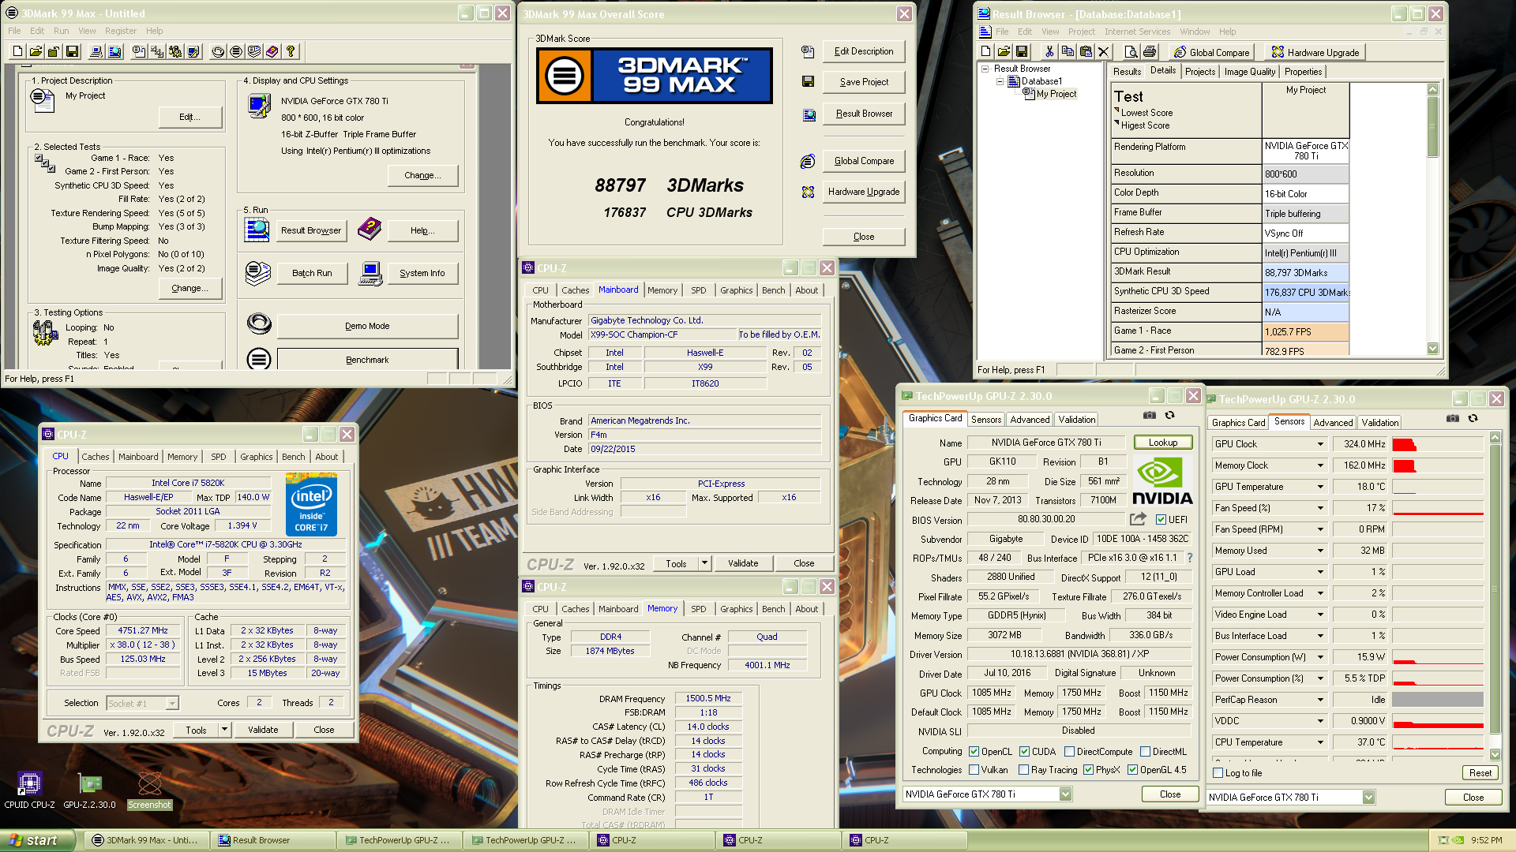Viewport: 1516px width, 852px height.
Task: Toggle UEFI checkbox in GPU-Z
Action: (x=1161, y=520)
